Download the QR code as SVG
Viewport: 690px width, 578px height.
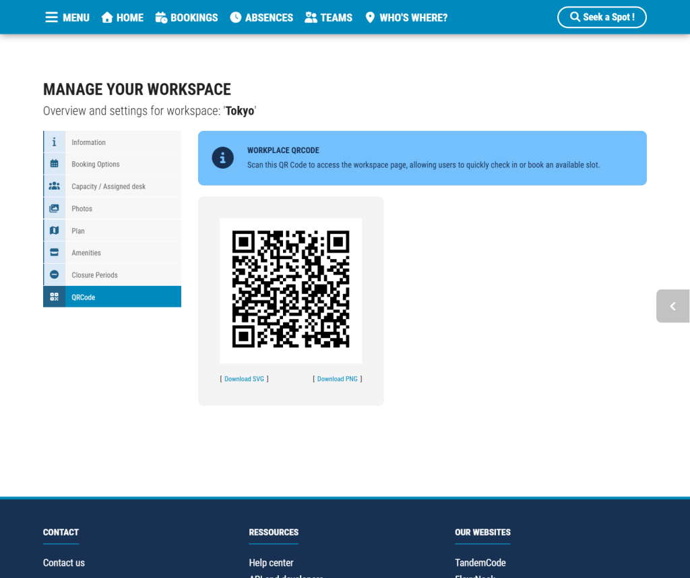pos(244,379)
